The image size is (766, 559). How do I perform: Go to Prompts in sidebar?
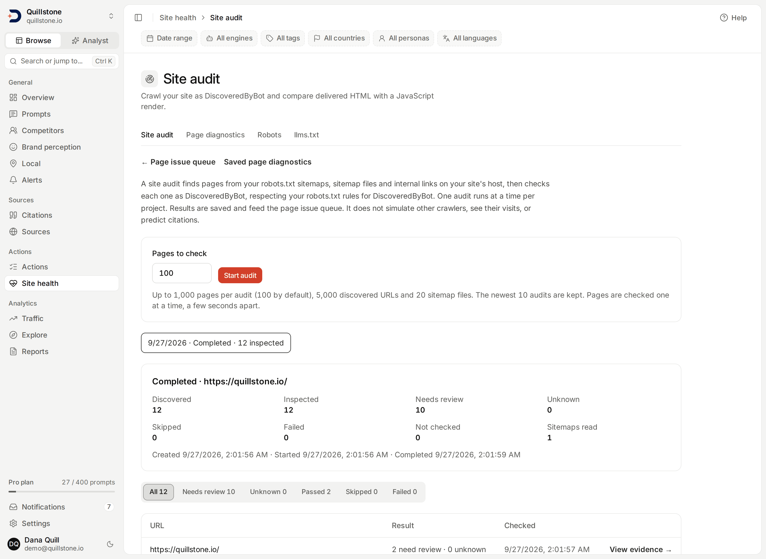point(62,114)
